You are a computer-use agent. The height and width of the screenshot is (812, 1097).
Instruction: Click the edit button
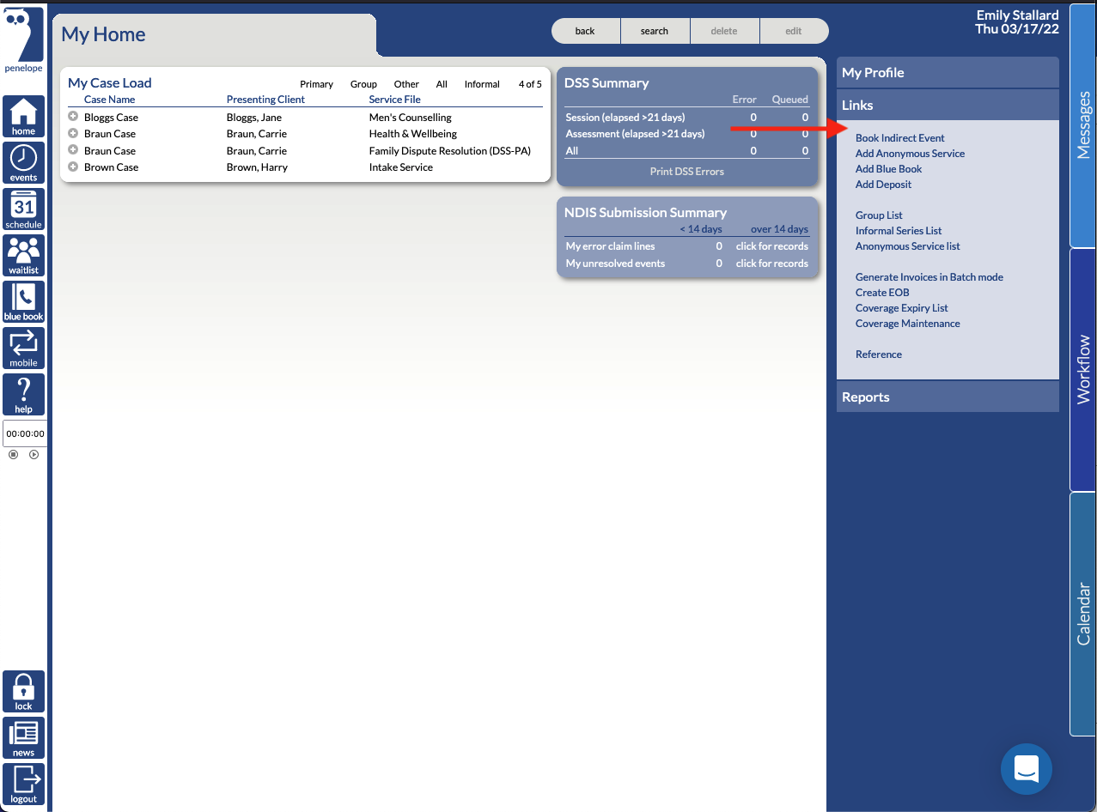tap(794, 31)
